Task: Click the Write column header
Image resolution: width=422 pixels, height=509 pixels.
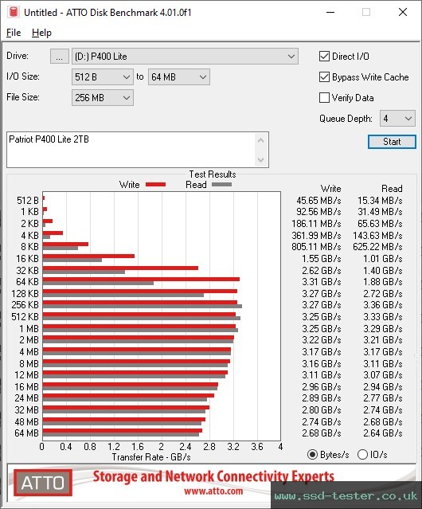Action: point(331,189)
